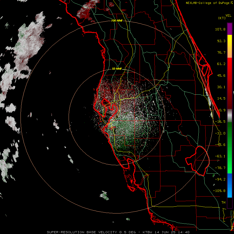The width and height of the screenshot is (234, 234).
Task: Click the -0.9 velocity scale value
Action: [221, 110]
